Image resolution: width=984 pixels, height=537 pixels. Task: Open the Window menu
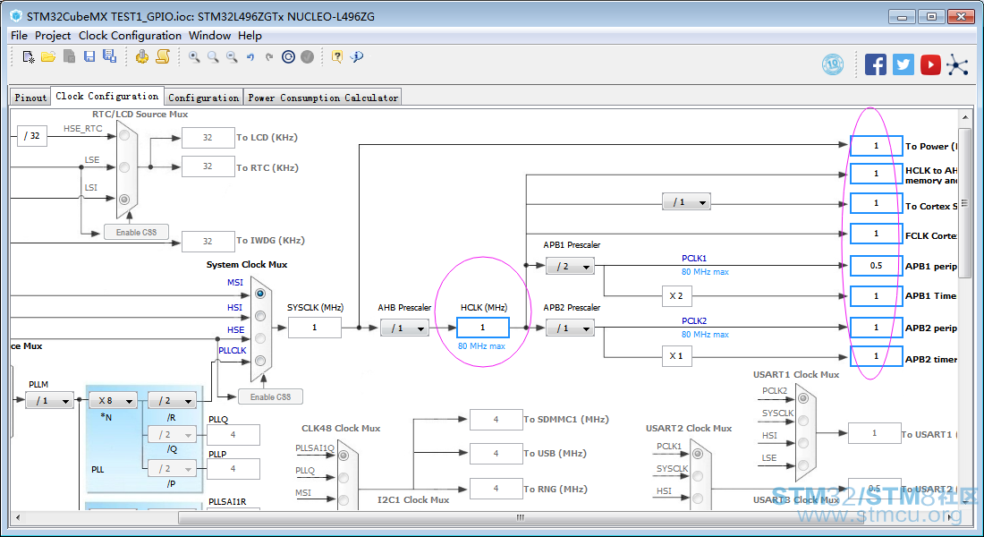pyautogui.click(x=209, y=36)
